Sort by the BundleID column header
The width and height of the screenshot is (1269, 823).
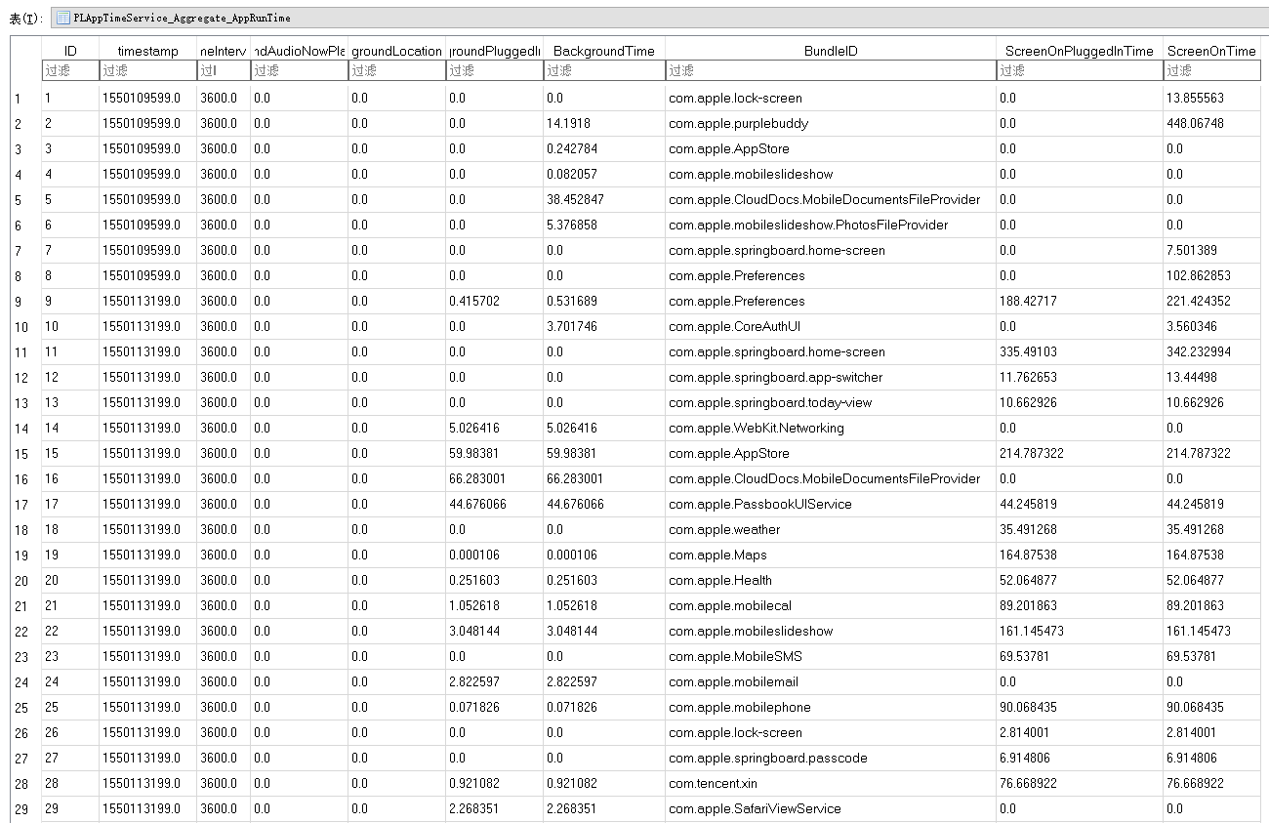click(831, 51)
